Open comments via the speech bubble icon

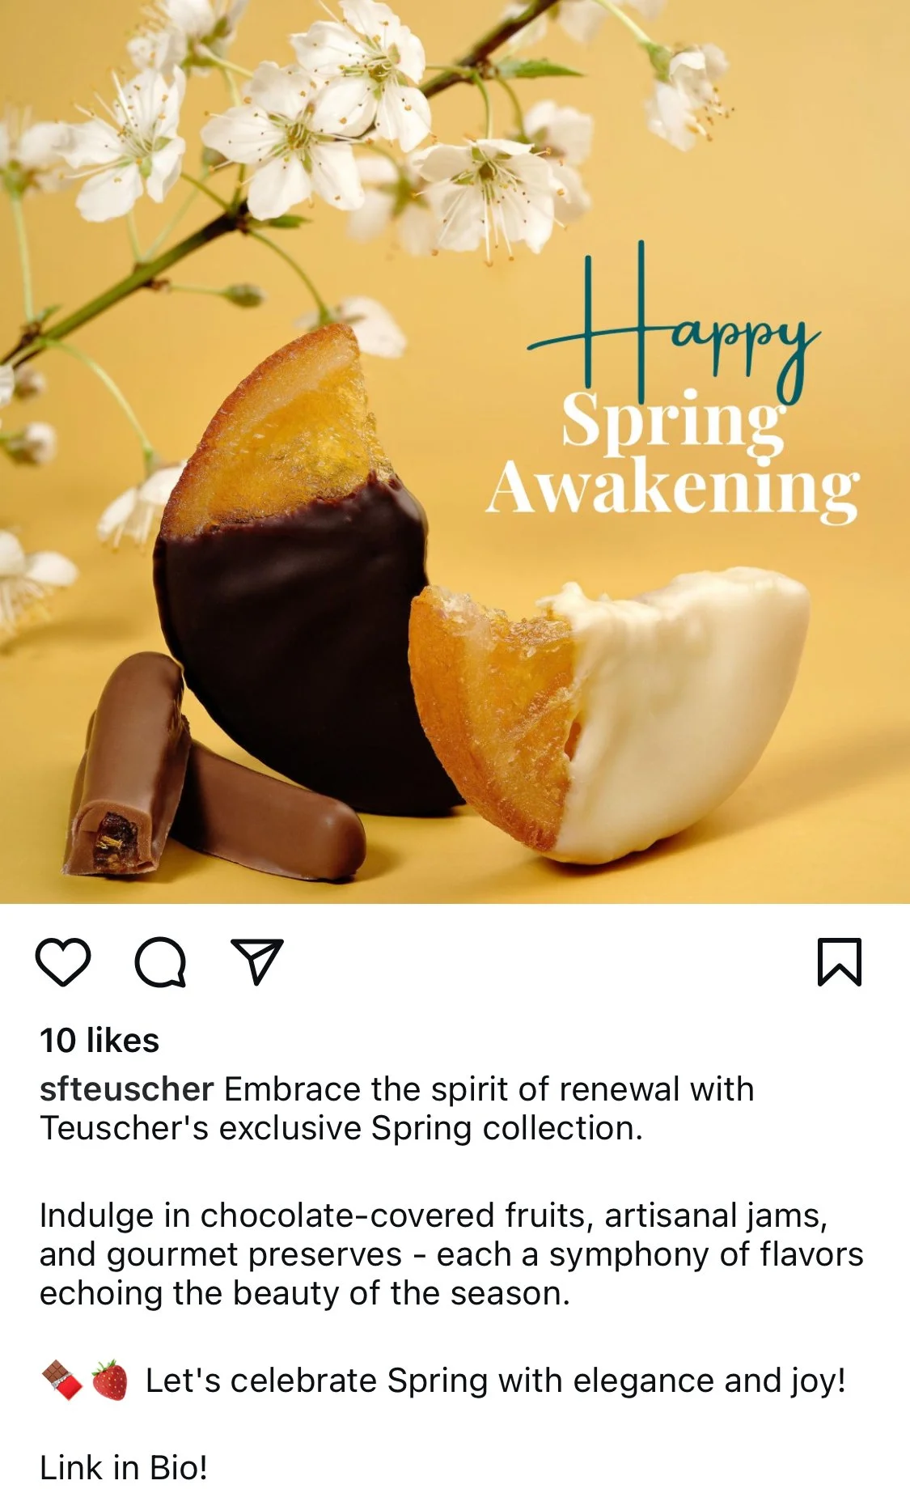click(x=160, y=962)
